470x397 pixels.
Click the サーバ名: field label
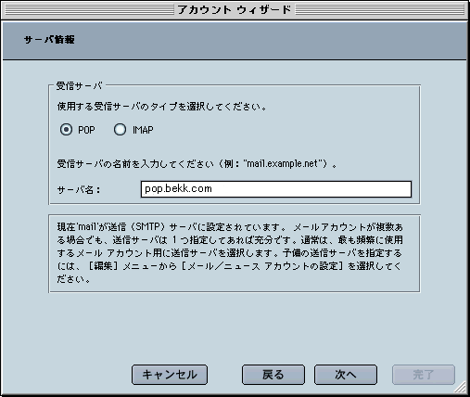click(79, 189)
